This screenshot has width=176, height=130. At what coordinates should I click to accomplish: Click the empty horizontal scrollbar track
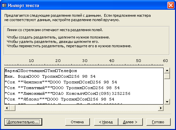point(86,108)
